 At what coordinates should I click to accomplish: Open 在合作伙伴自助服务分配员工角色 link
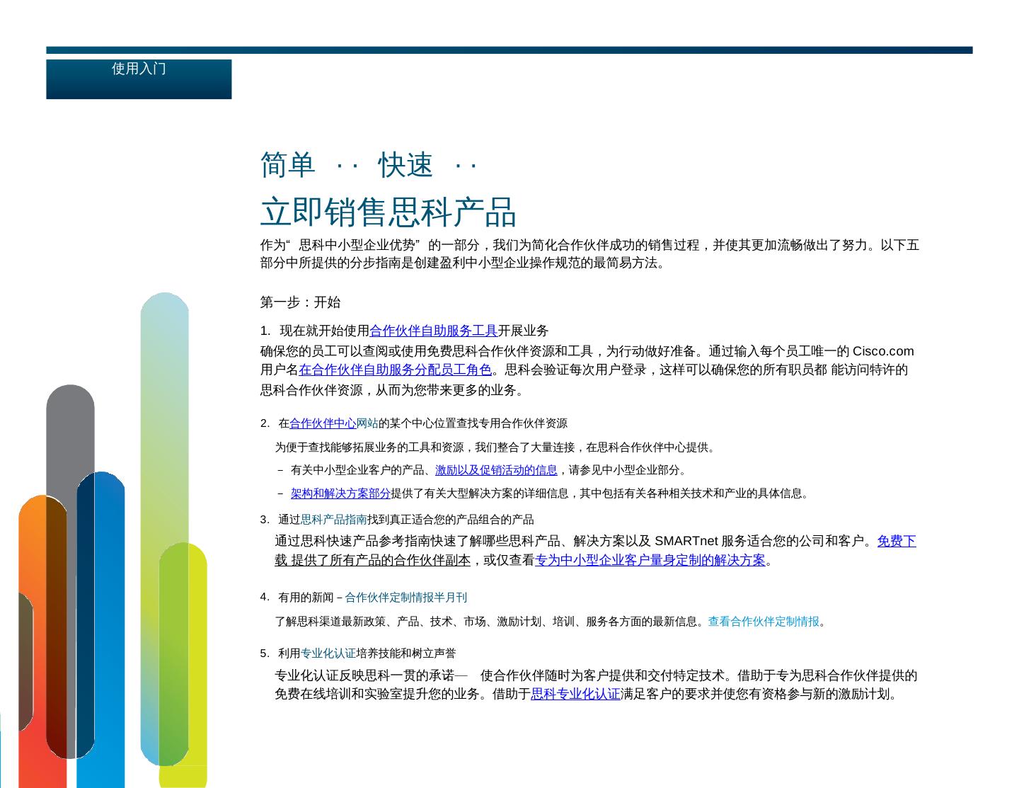click(x=395, y=370)
